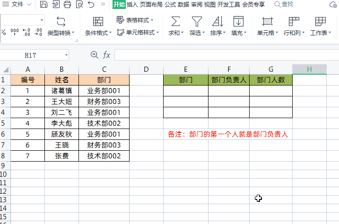Image resolution: width=339 pixels, height=224 pixels.
Task: Click the Insert Function fx icon
Action: point(107,55)
